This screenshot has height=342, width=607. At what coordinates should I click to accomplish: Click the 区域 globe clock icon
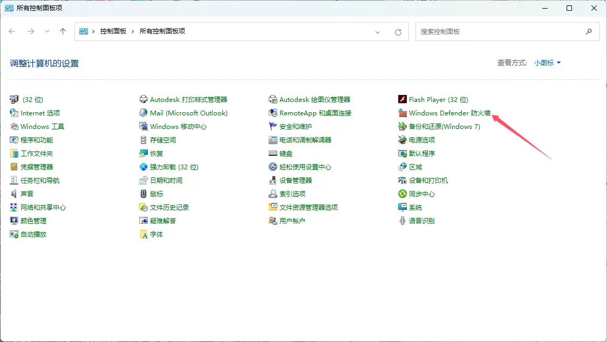tap(402, 167)
